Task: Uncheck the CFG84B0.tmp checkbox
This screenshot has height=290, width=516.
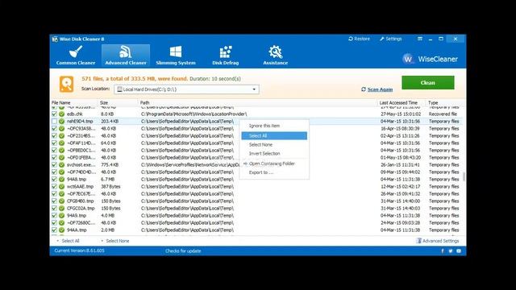Action: [x=54, y=201]
